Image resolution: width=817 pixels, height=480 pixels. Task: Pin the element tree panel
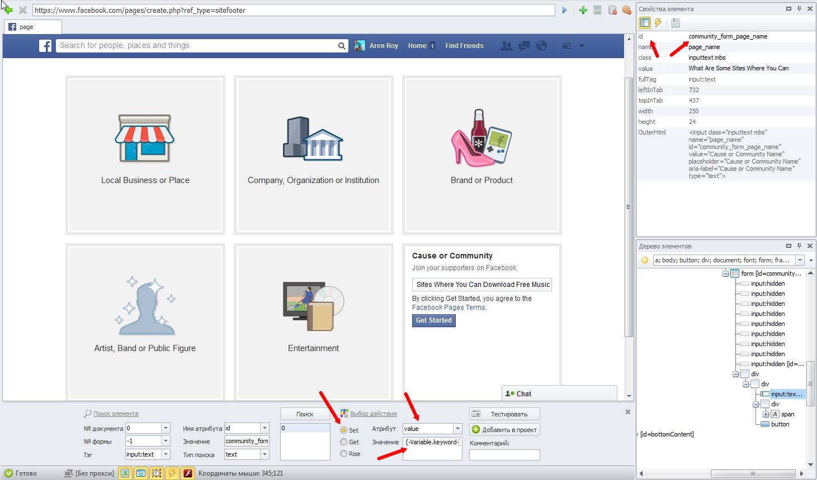(799, 246)
